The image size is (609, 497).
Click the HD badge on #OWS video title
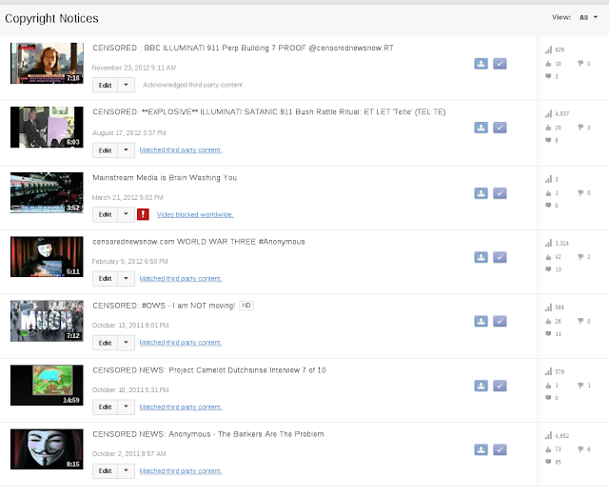point(246,306)
